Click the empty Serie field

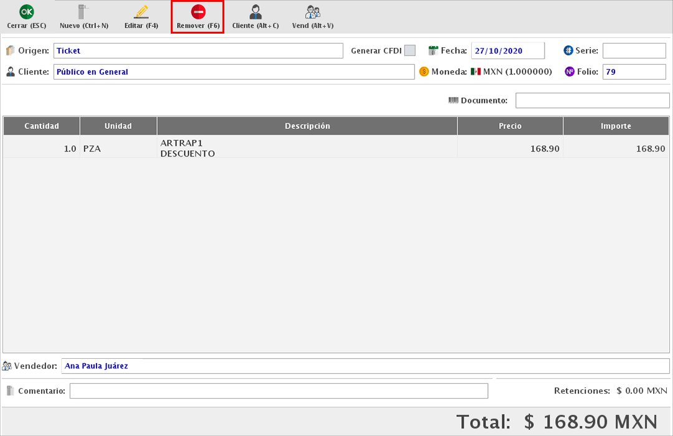click(x=634, y=50)
